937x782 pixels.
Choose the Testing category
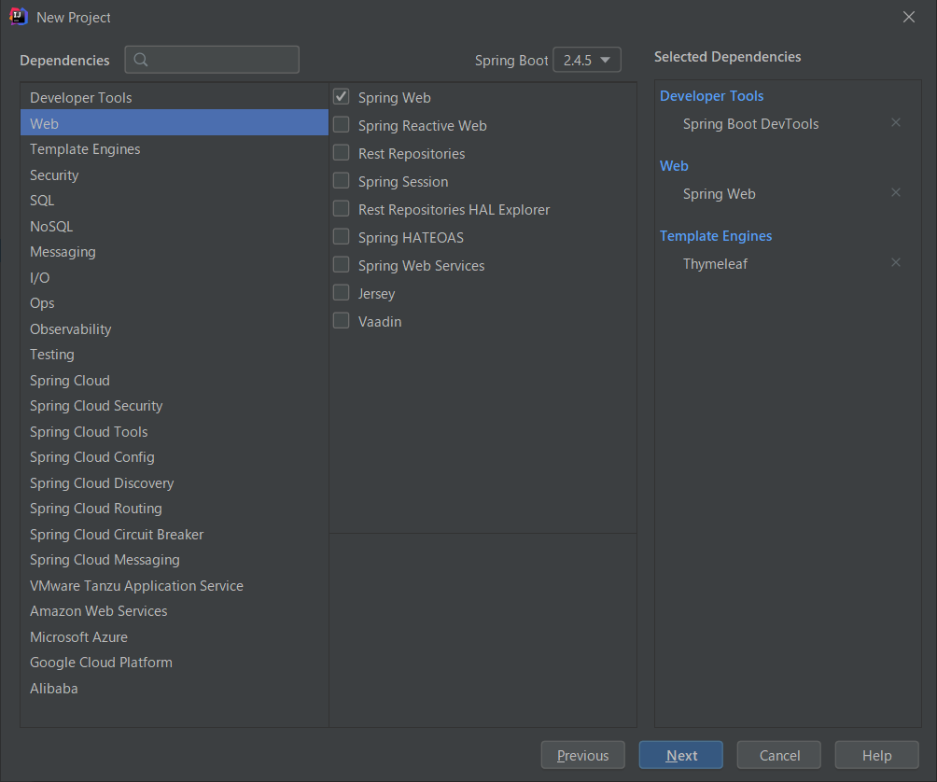click(x=175, y=355)
